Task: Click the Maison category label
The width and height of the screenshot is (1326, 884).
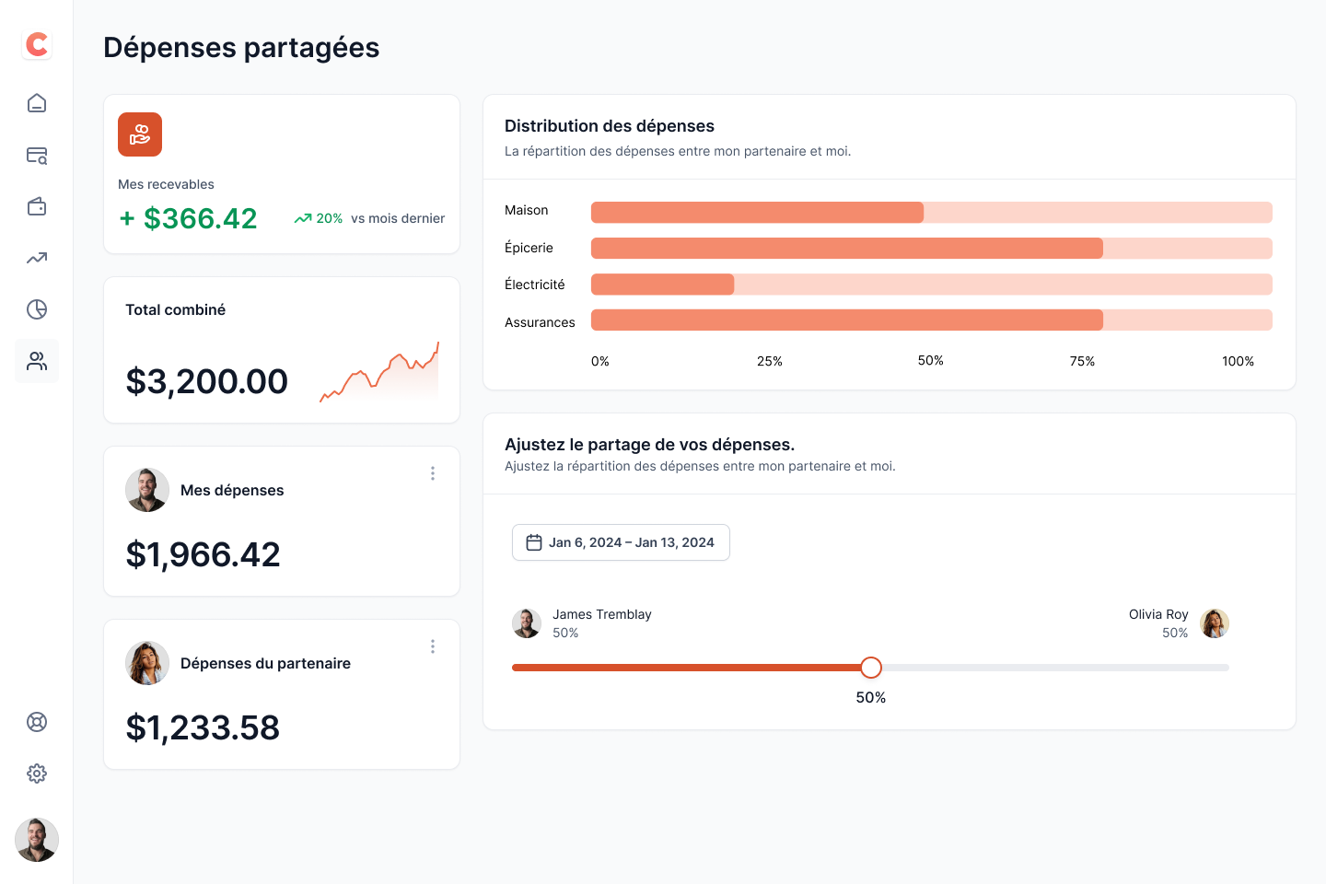Action: (x=527, y=210)
